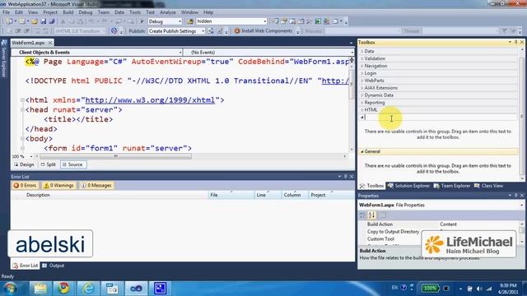Toggle the 0 Warnings filter
The width and height of the screenshot is (527, 296).
pyautogui.click(x=58, y=185)
